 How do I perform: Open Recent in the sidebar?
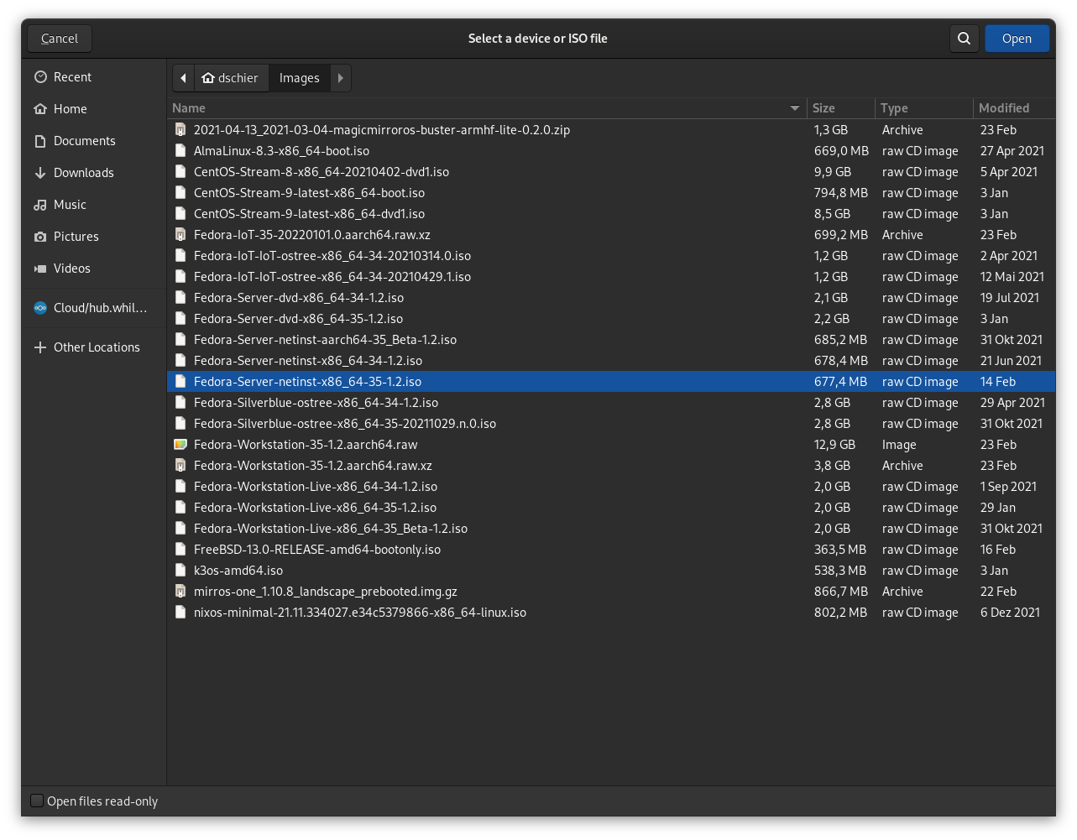93,77
